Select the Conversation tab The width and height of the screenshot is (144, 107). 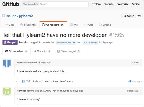[16, 51]
